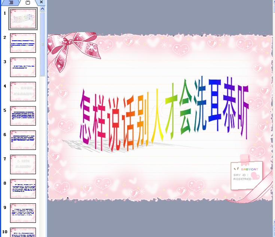The height and width of the screenshot is (237, 275).
Task: Select slide 9 thumbnail
Action: [x=23, y=213]
